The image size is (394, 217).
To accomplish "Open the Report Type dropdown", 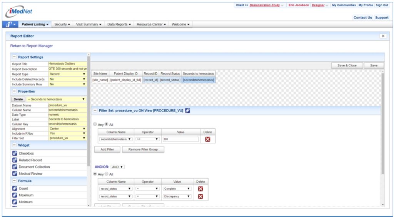I will tap(67, 74).
